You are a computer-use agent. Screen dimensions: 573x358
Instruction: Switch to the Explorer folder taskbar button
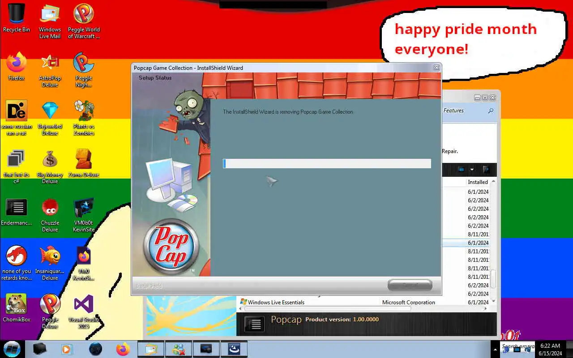tap(151, 349)
